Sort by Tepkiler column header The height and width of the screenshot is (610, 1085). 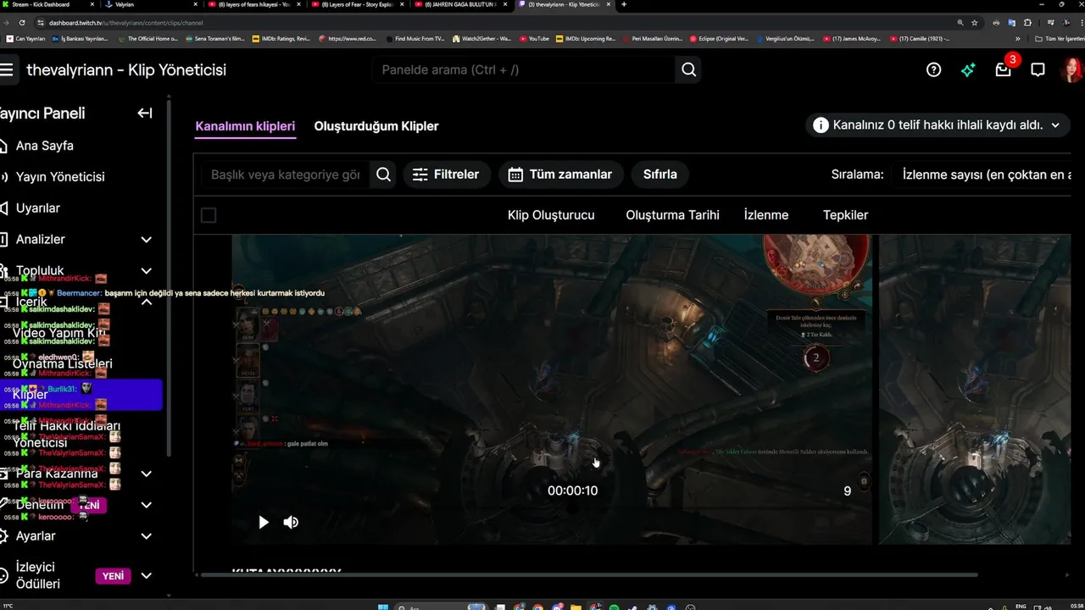(846, 215)
